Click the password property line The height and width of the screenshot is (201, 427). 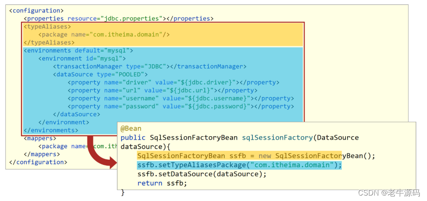181,106
